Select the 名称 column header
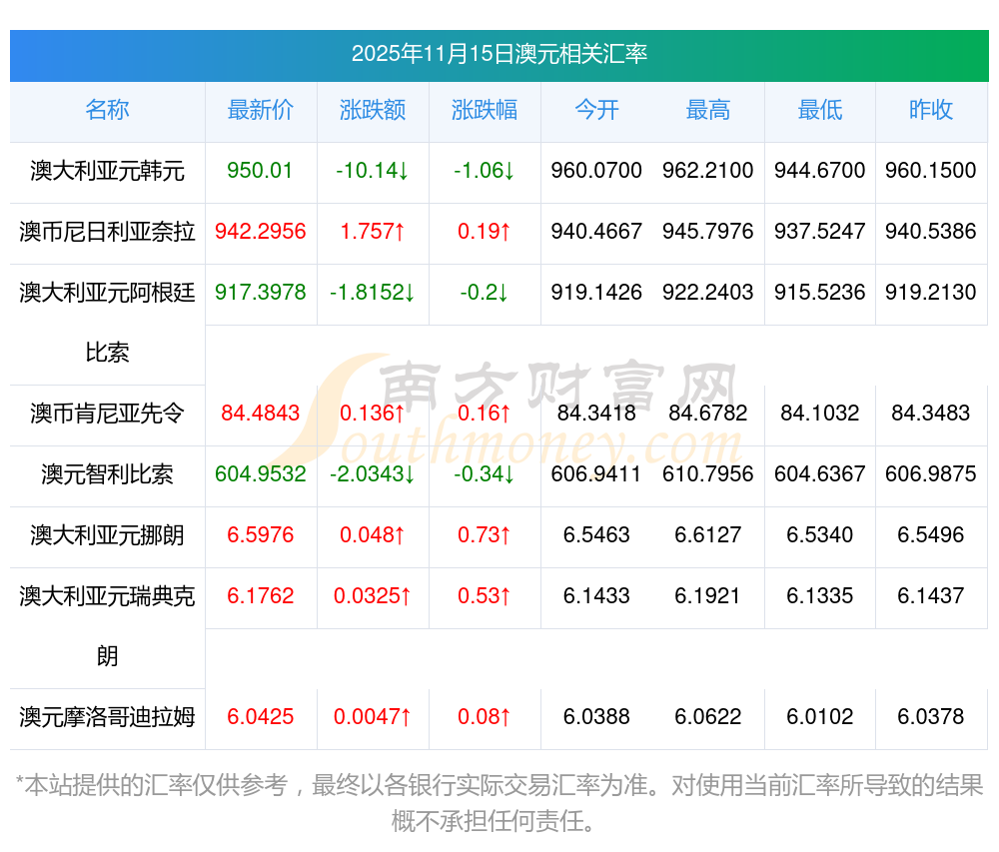The height and width of the screenshot is (852, 999). point(107,110)
